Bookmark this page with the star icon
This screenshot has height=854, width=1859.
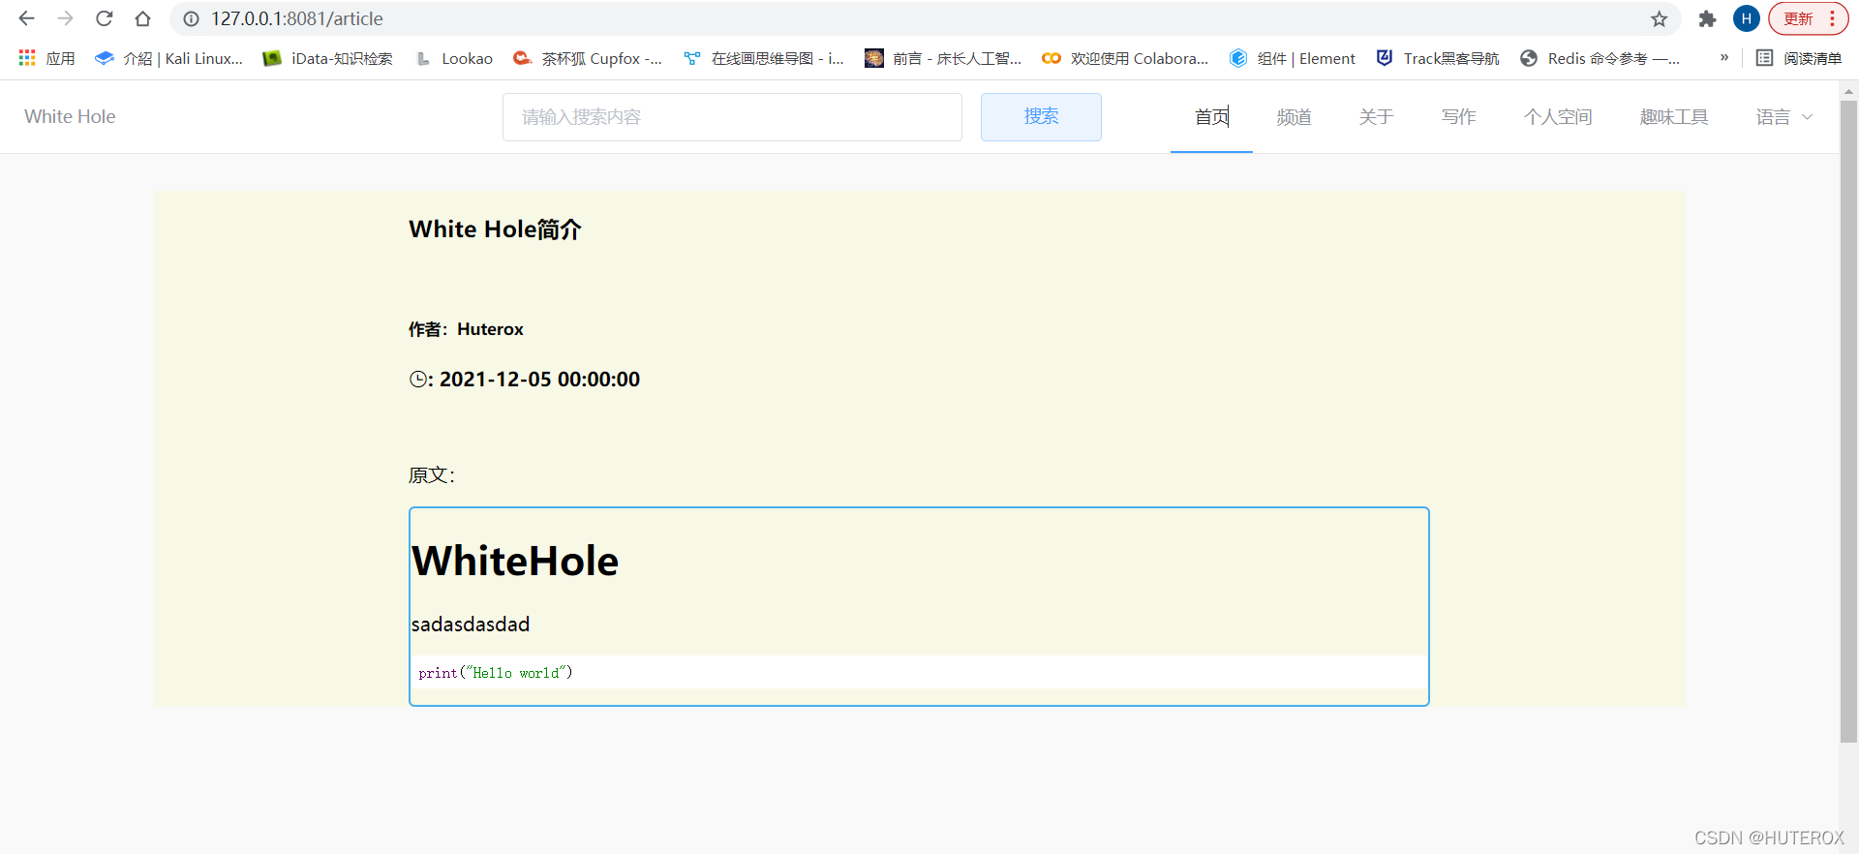(1660, 18)
